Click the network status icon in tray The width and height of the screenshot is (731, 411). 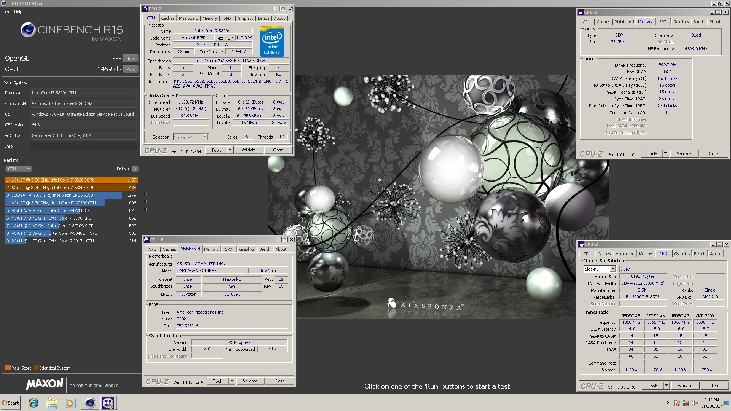tap(686, 403)
